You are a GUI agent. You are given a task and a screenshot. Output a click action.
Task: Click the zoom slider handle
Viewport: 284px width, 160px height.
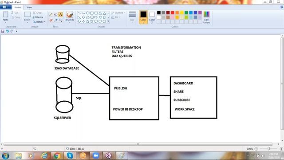pos(268,149)
